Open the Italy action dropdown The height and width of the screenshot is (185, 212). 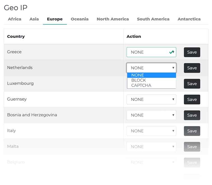tap(152, 131)
